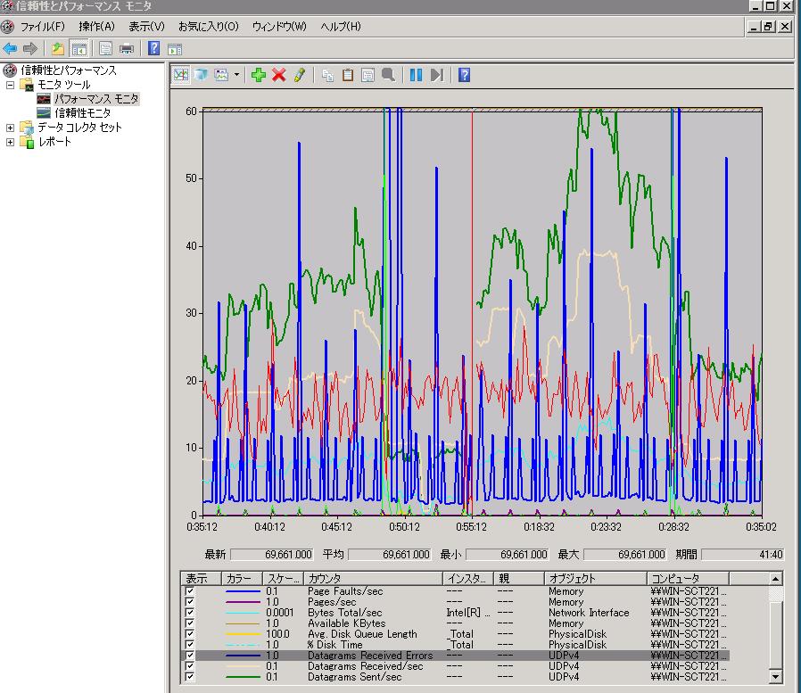Image resolution: width=801 pixels, height=693 pixels.
Task: Paste counter list using clipboard icon
Action: [348, 75]
